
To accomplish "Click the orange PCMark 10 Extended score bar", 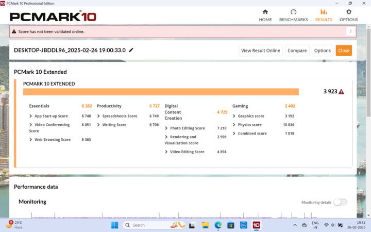I will [x=161, y=92].
